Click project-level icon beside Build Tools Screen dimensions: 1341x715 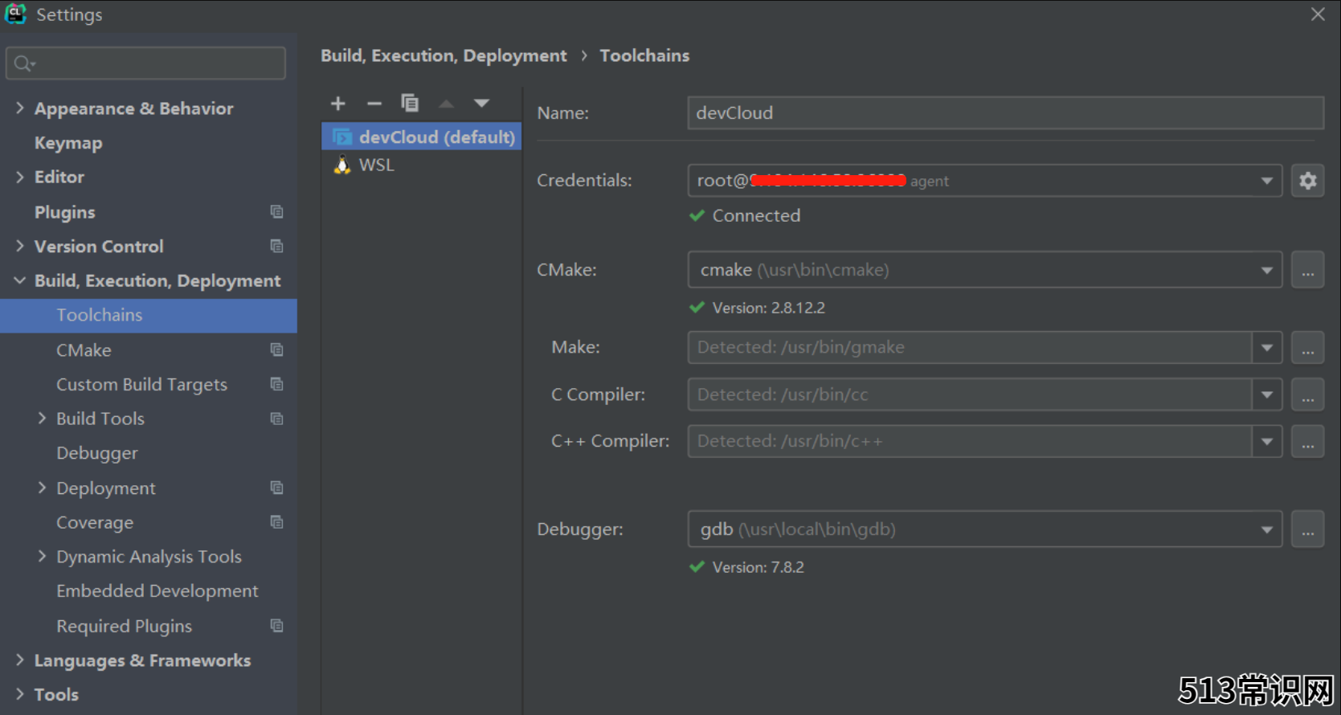277,419
